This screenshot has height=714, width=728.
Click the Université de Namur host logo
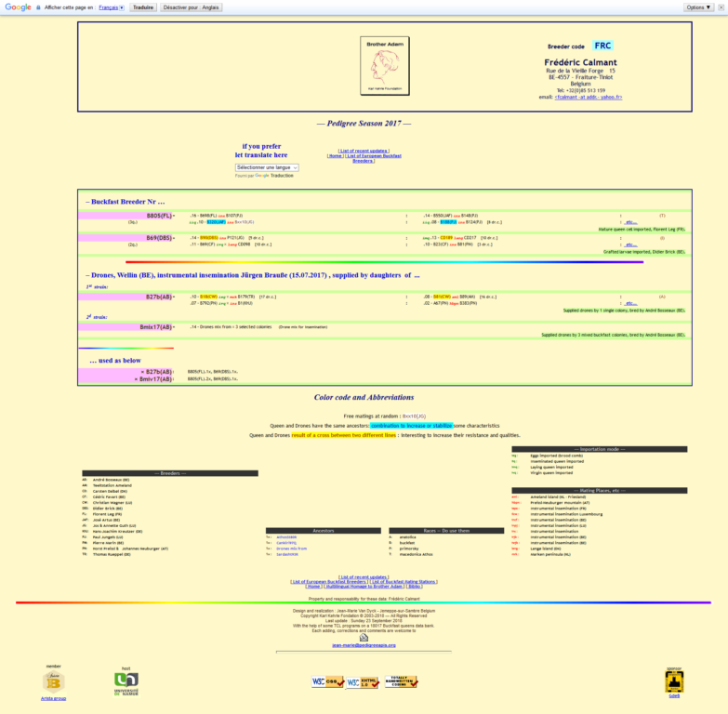[126, 683]
